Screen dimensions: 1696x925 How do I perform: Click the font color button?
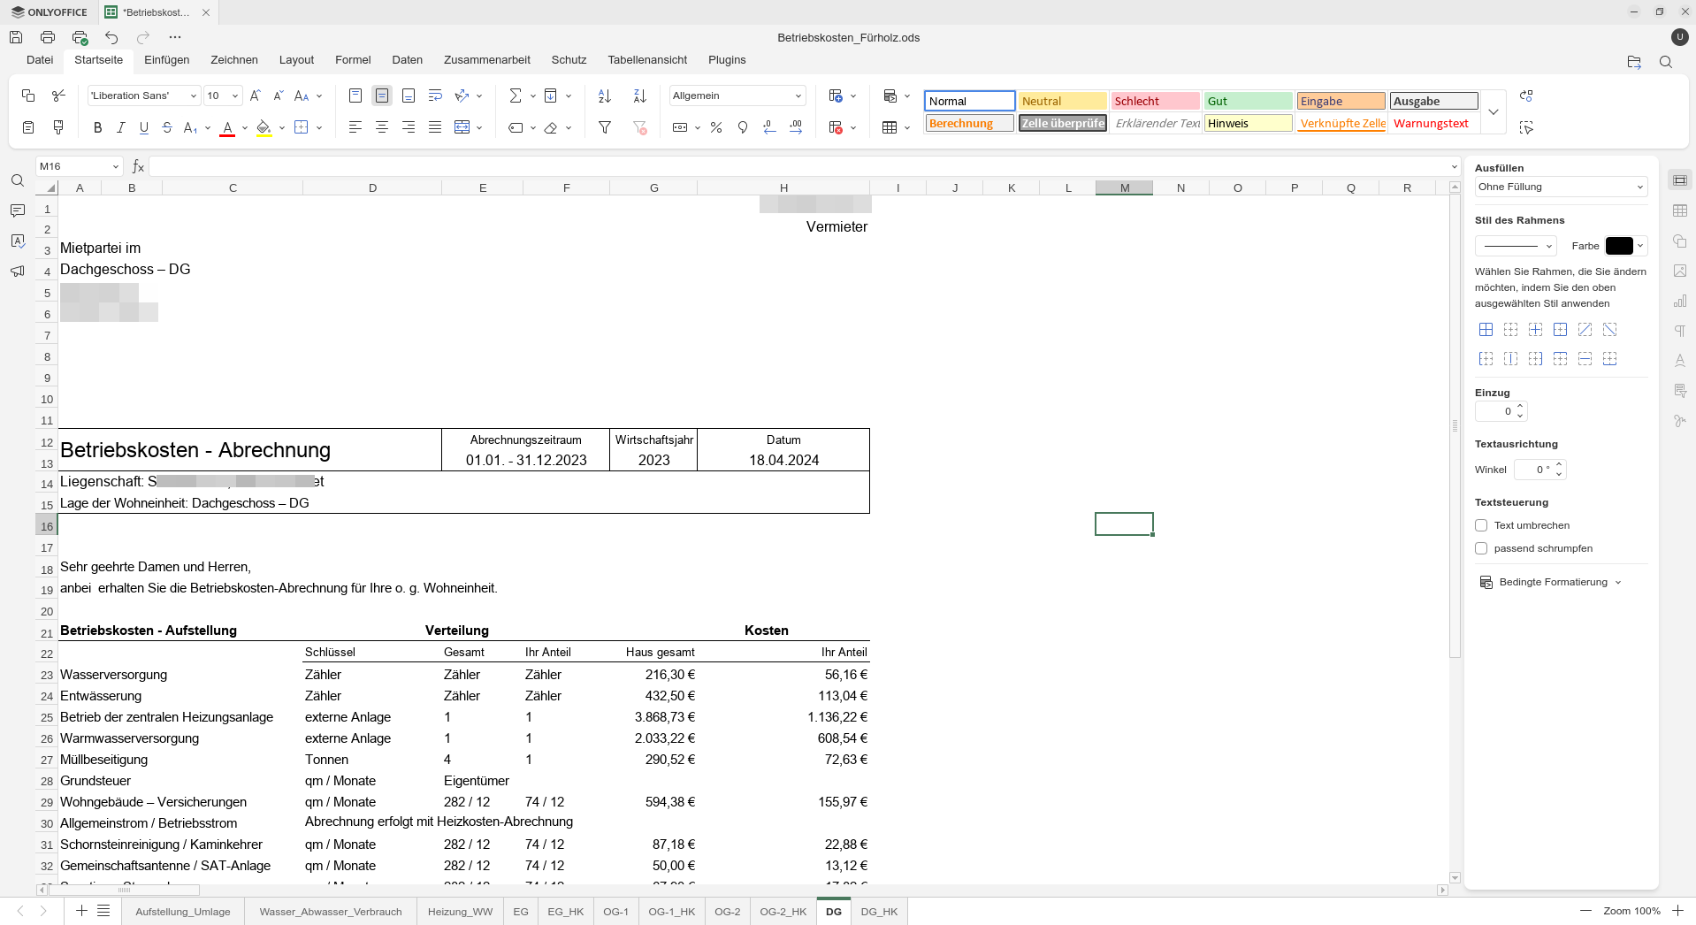coord(227,127)
